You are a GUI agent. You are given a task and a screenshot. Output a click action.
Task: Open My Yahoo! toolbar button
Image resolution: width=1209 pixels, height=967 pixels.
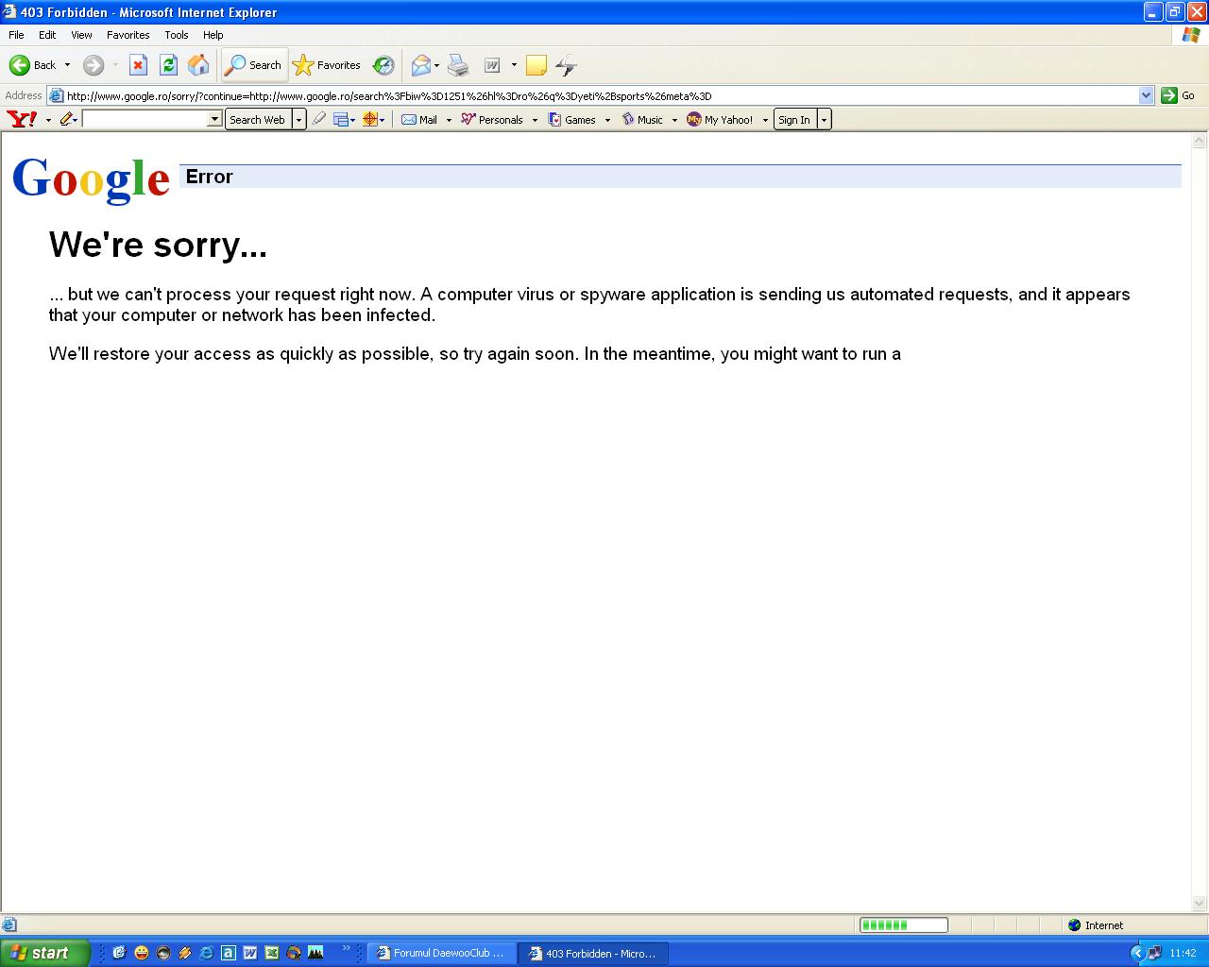point(720,119)
